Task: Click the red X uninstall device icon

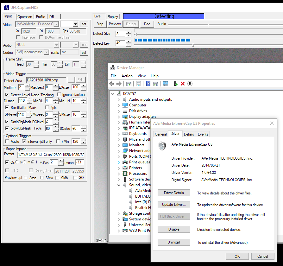Action: 183,84
